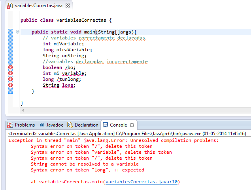Click the Javadoc @ icon
This screenshot has width=251, height=190.
tap(42, 125)
